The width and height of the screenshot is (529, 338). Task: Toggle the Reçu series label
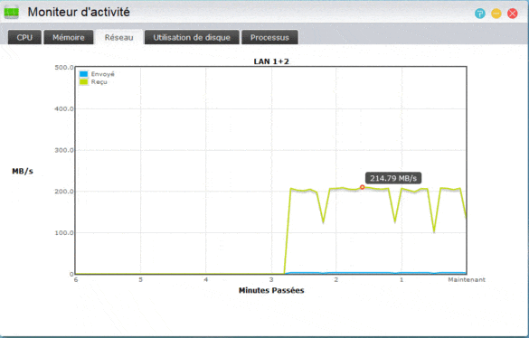click(x=99, y=82)
